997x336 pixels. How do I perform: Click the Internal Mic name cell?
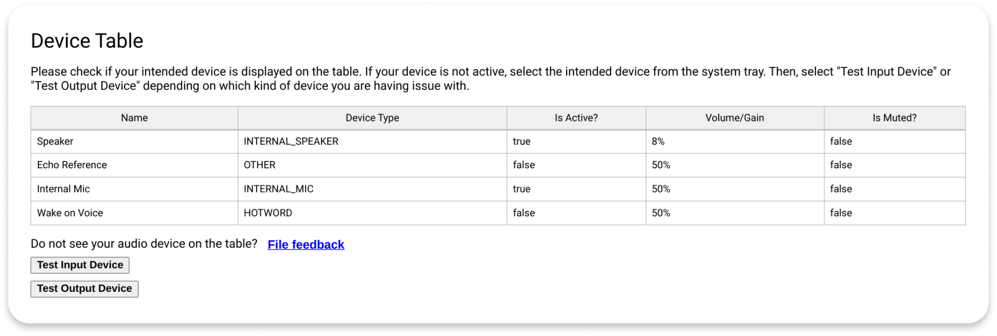64,189
